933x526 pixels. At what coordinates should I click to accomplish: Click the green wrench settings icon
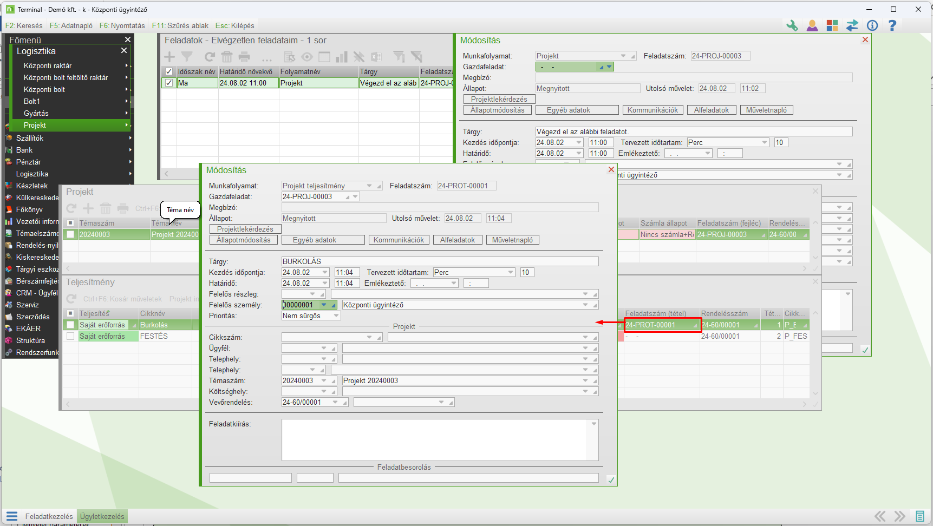(792, 25)
